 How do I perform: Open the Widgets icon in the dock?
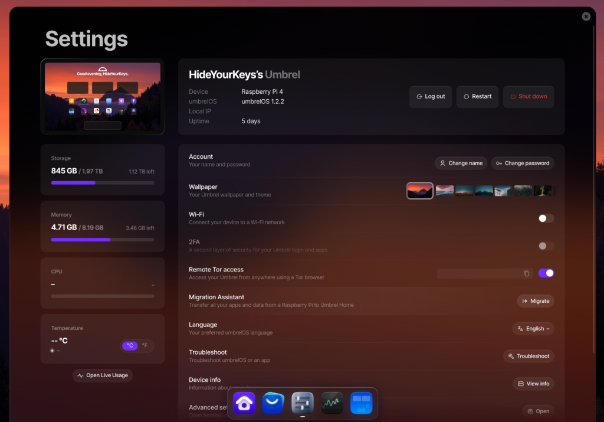[x=361, y=403]
